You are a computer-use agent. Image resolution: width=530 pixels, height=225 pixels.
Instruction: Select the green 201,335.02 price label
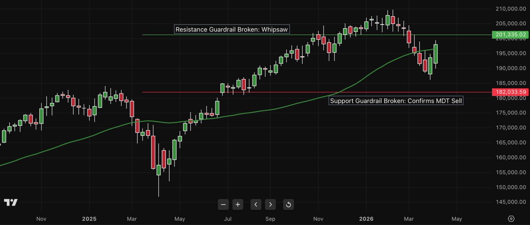511,35
